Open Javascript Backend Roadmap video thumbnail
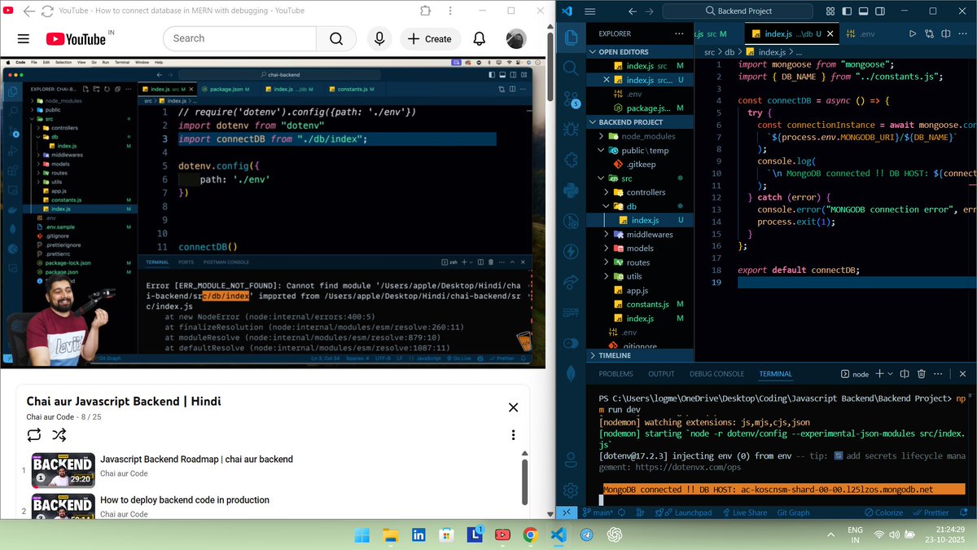Screen dimensions: 977x550 [64, 469]
